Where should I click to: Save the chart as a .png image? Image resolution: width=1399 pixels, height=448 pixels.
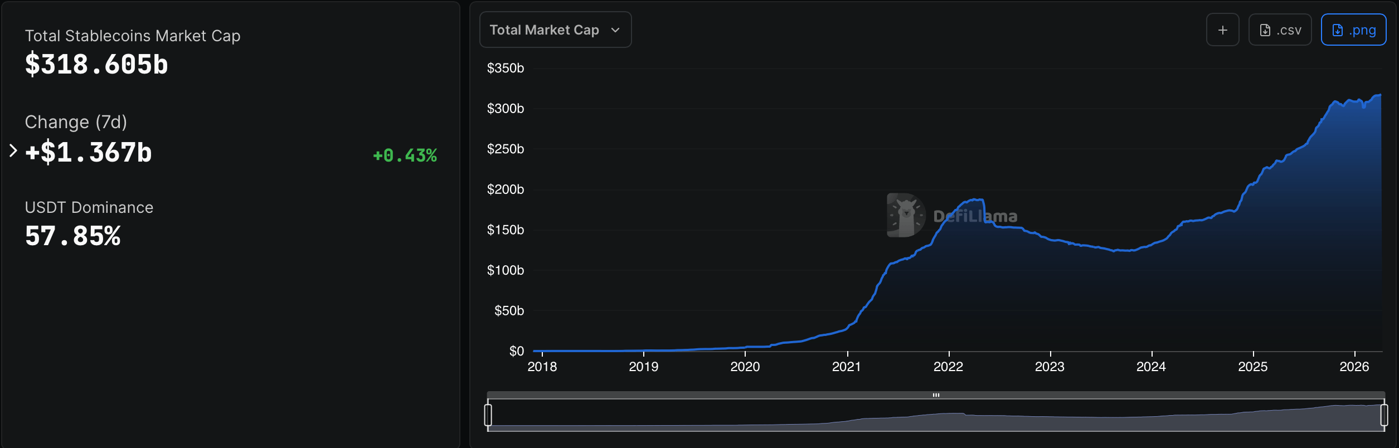[1354, 30]
